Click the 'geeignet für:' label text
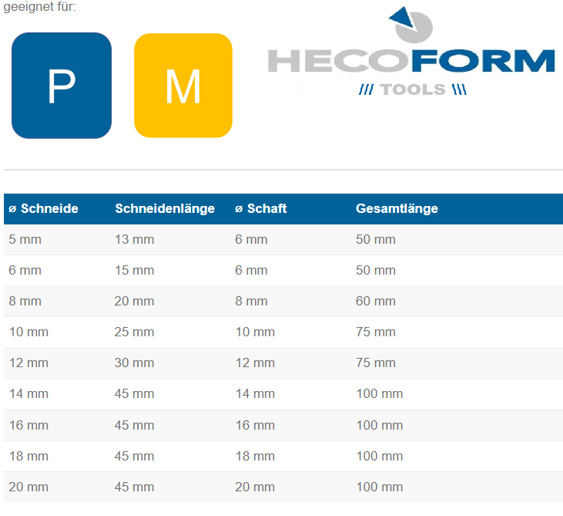Viewport: 563px width, 516px height. [x=39, y=7]
